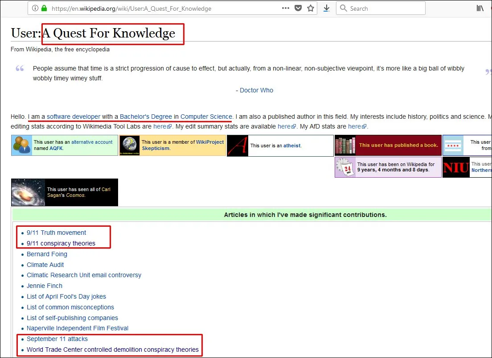This screenshot has height=358, width=492.
Task: Open World Trade Center controlled demolition link
Action: pyautogui.click(x=113, y=350)
